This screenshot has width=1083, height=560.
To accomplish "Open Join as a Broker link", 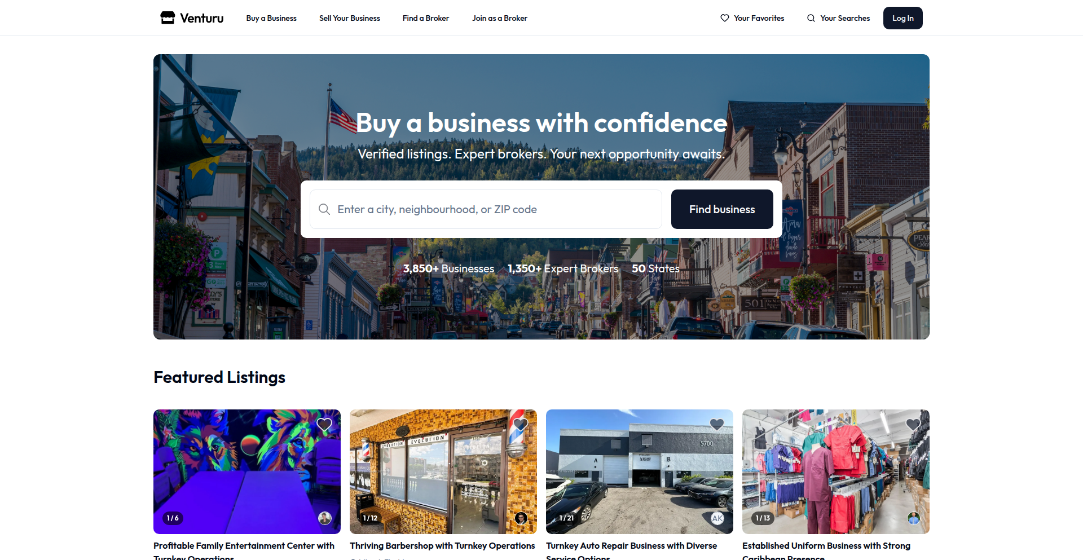I will [500, 18].
